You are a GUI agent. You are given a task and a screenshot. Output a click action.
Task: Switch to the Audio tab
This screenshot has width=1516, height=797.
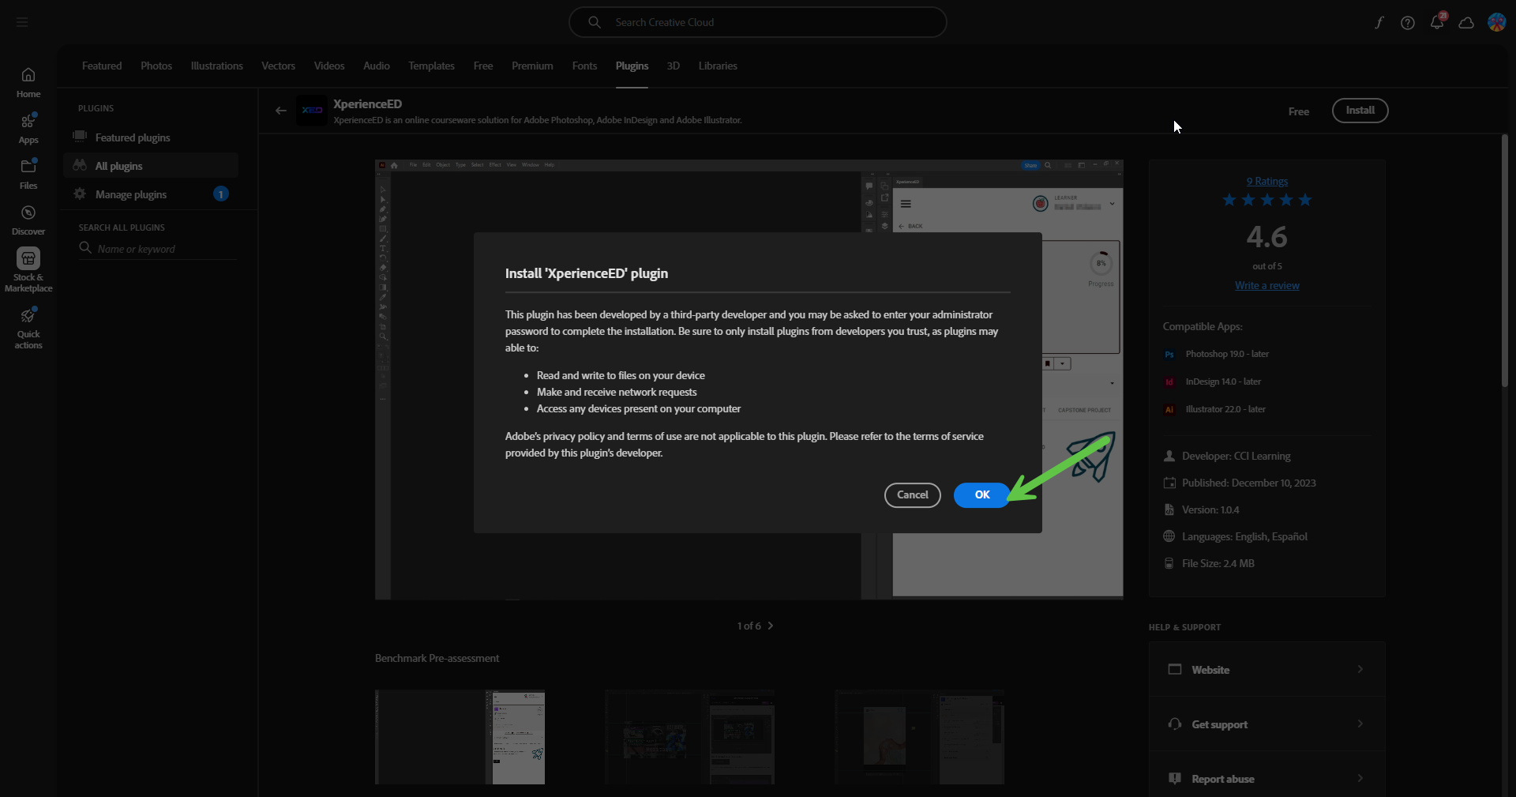coord(377,66)
